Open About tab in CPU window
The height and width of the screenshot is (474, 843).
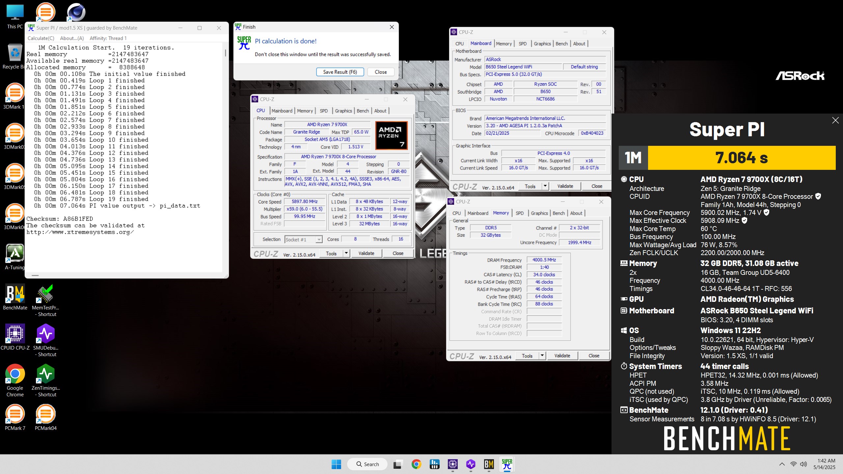[x=380, y=111]
